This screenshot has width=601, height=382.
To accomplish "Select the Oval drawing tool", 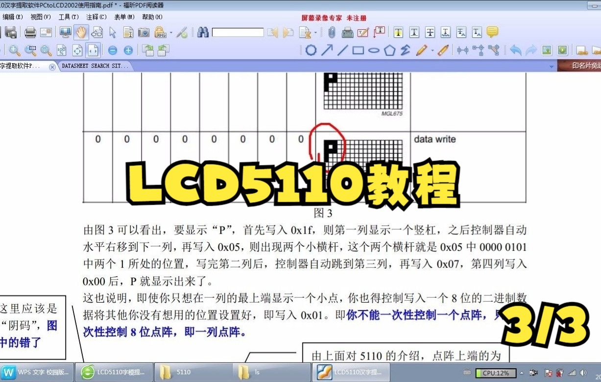I will click(x=374, y=50).
